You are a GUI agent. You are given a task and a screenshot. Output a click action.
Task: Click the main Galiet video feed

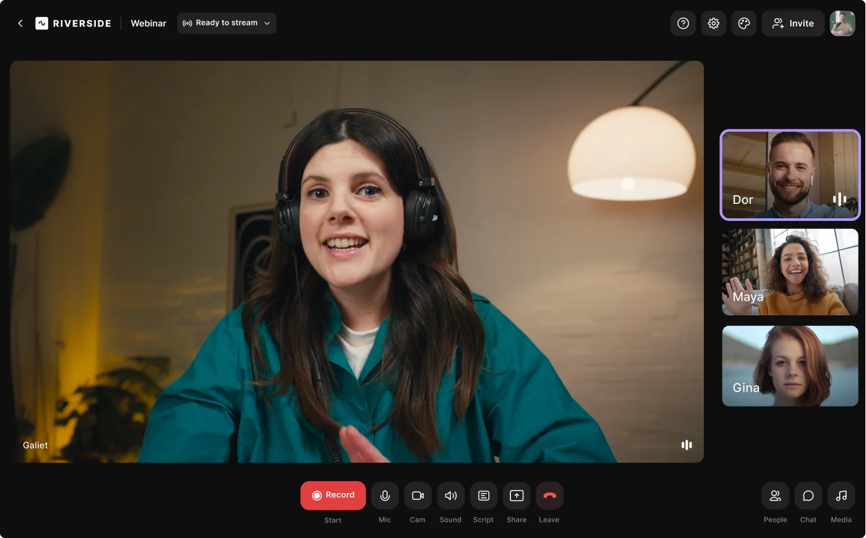coord(357,261)
